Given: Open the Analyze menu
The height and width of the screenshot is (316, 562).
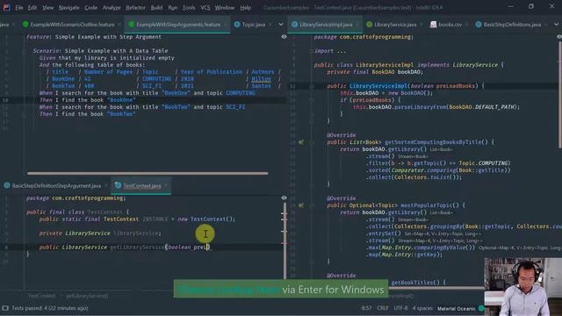Looking at the screenshot, I should pyautogui.click(x=112, y=8).
